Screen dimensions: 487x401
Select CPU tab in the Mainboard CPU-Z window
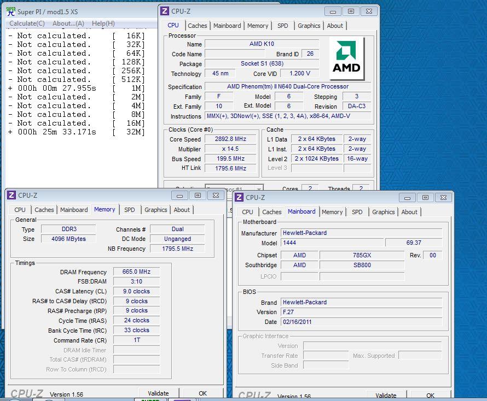pos(247,212)
